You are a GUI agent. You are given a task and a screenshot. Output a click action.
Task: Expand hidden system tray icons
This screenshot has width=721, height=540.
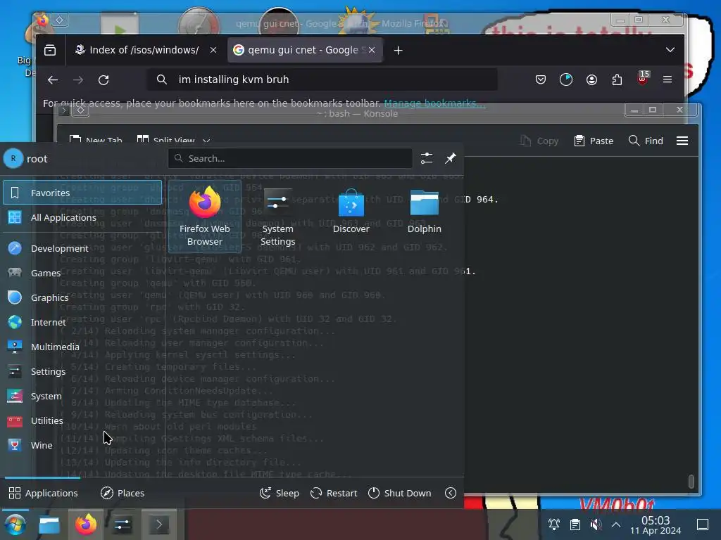click(616, 525)
